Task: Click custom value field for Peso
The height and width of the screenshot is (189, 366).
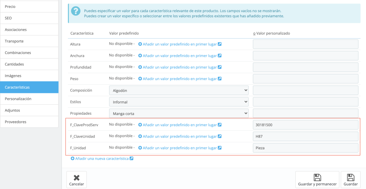Action: (306, 79)
